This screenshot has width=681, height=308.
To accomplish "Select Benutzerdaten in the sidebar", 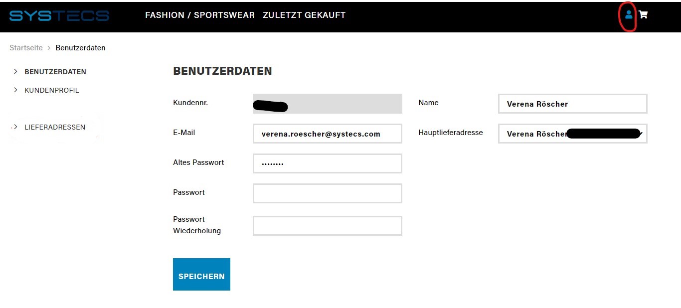I will [55, 72].
